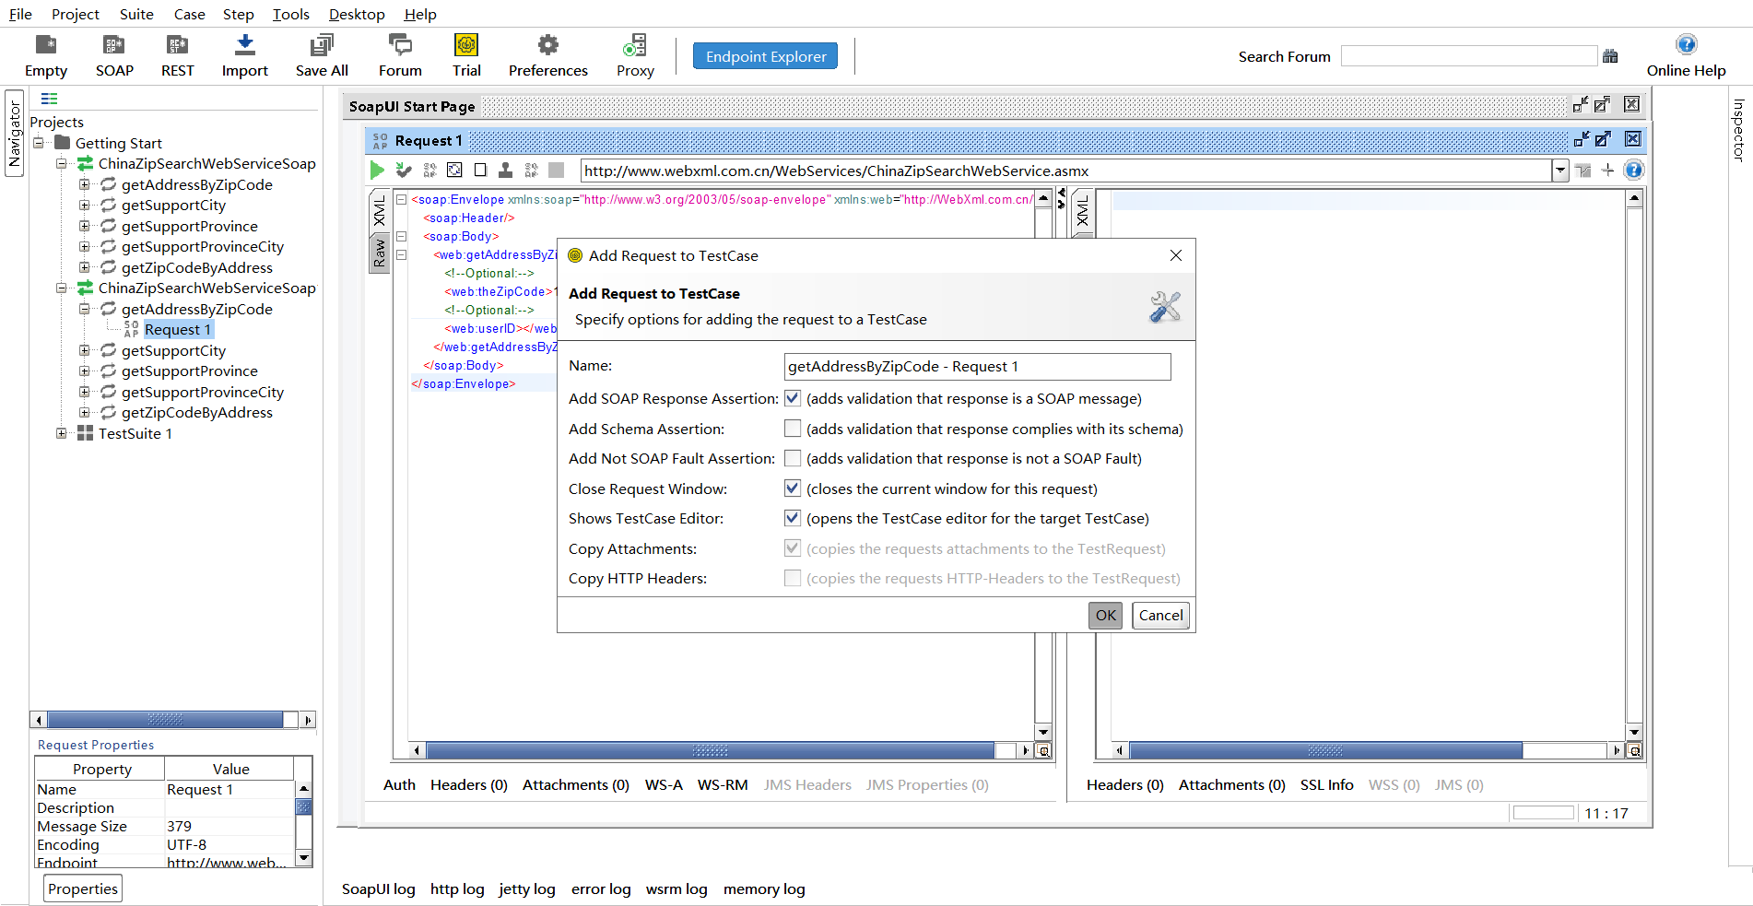Open the Endpoint Explorer
Screen dimensions: 1753x906
766,56
